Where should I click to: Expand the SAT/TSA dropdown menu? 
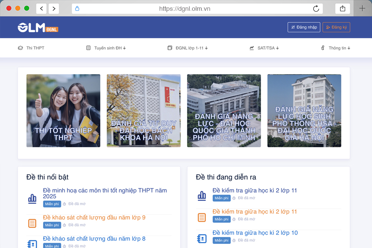(266, 48)
